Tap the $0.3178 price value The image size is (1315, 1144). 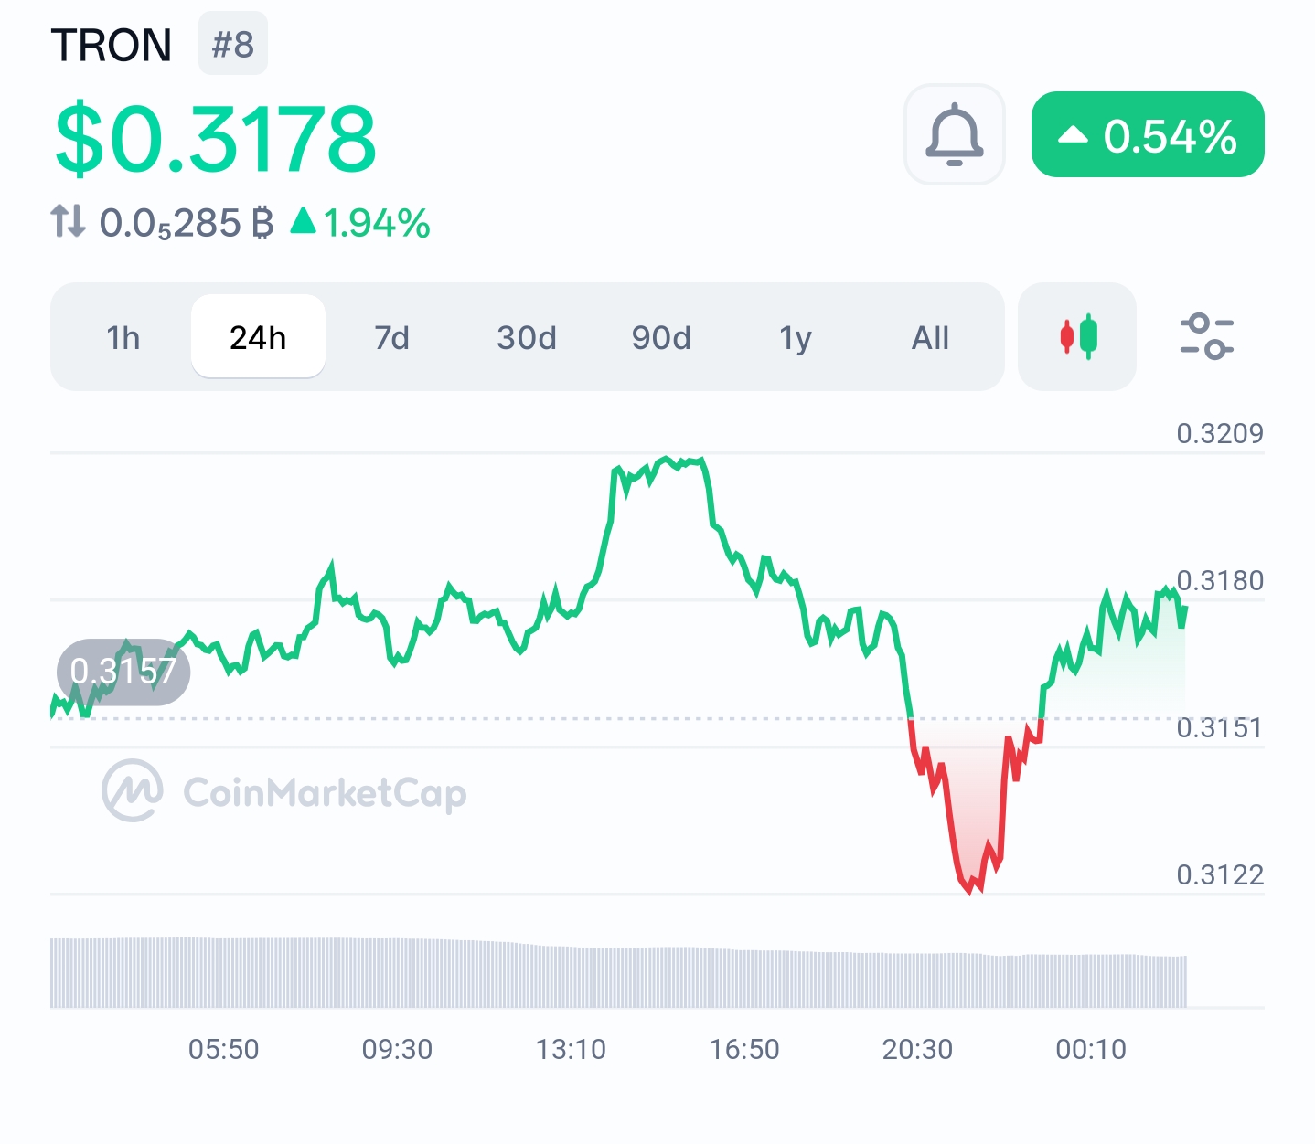(215, 139)
